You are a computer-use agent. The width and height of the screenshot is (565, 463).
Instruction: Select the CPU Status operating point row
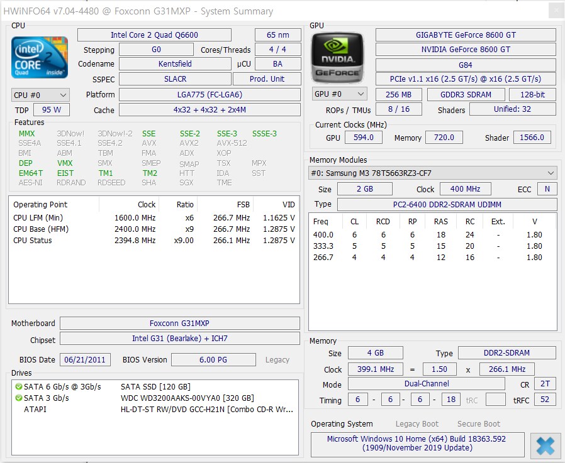(x=154, y=241)
